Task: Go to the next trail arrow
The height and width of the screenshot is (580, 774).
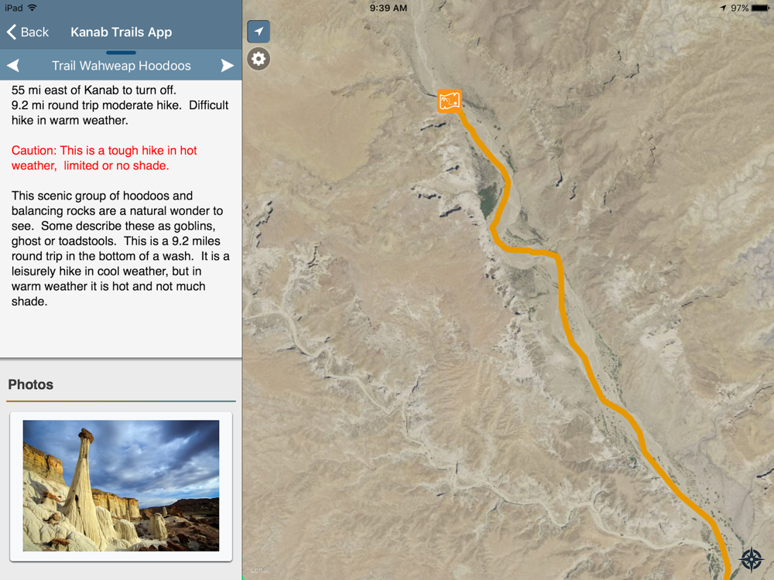Action: pyautogui.click(x=227, y=66)
